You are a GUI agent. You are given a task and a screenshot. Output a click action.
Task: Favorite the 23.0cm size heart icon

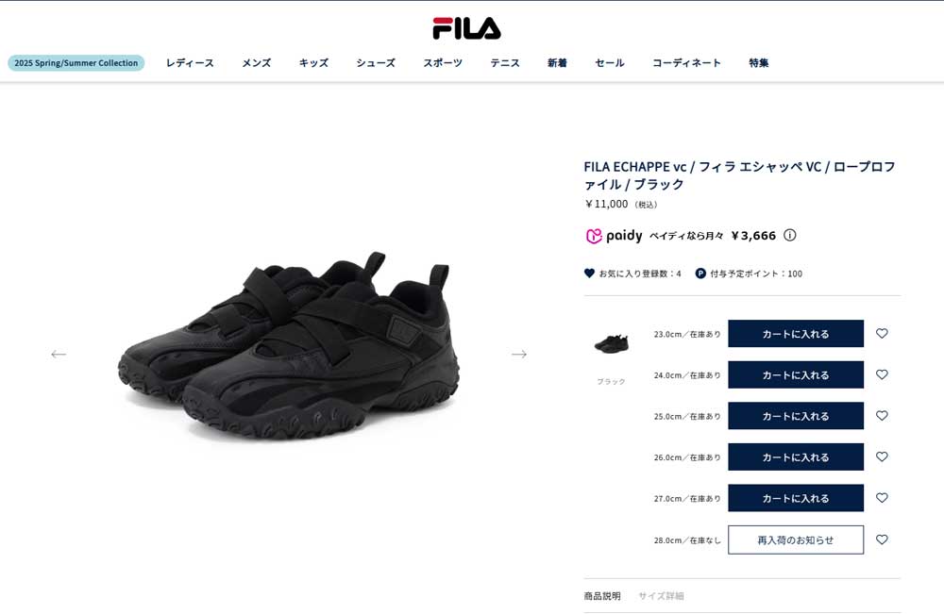click(882, 333)
